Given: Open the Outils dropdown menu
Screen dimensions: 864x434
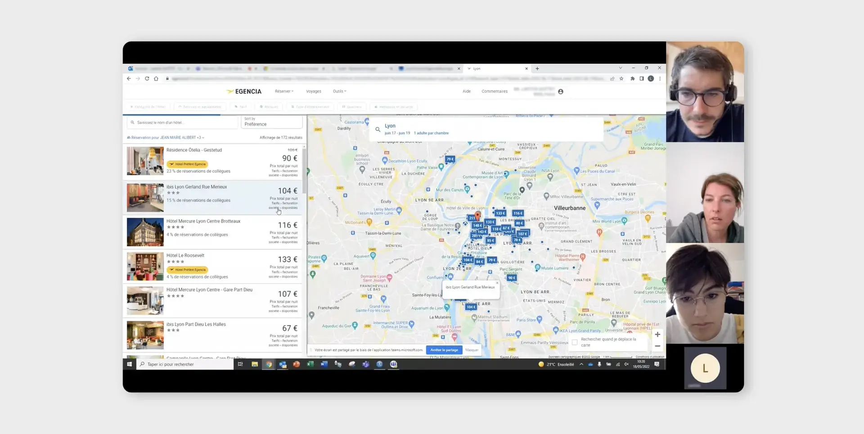Looking at the screenshot, I should point(340,91).
